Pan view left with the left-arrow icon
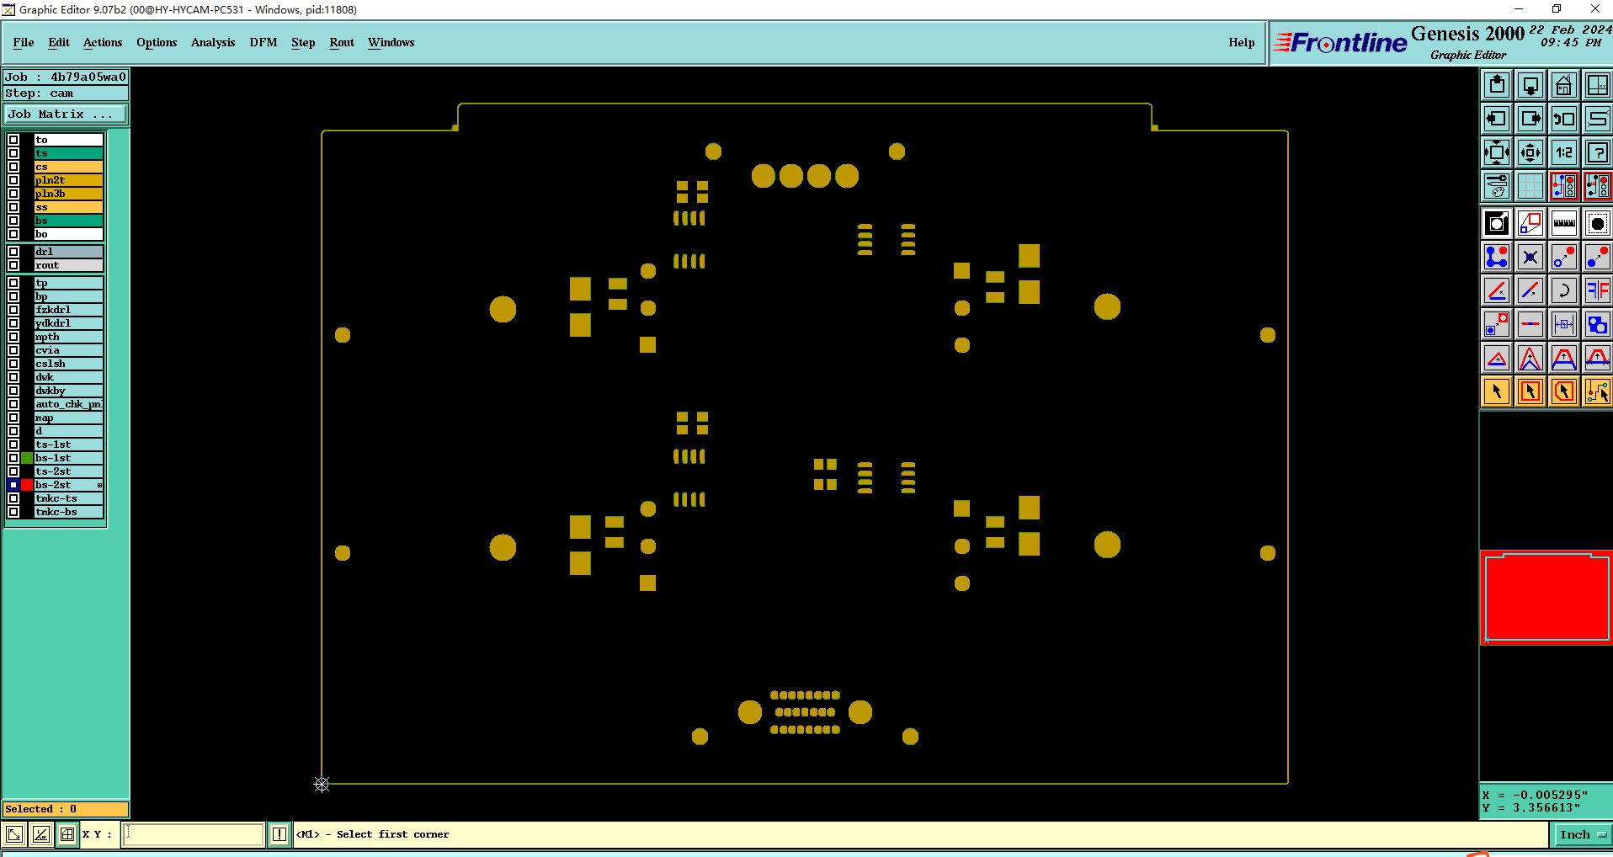Viewport: 1613px width, 857px height. (x=1497, y=119)
